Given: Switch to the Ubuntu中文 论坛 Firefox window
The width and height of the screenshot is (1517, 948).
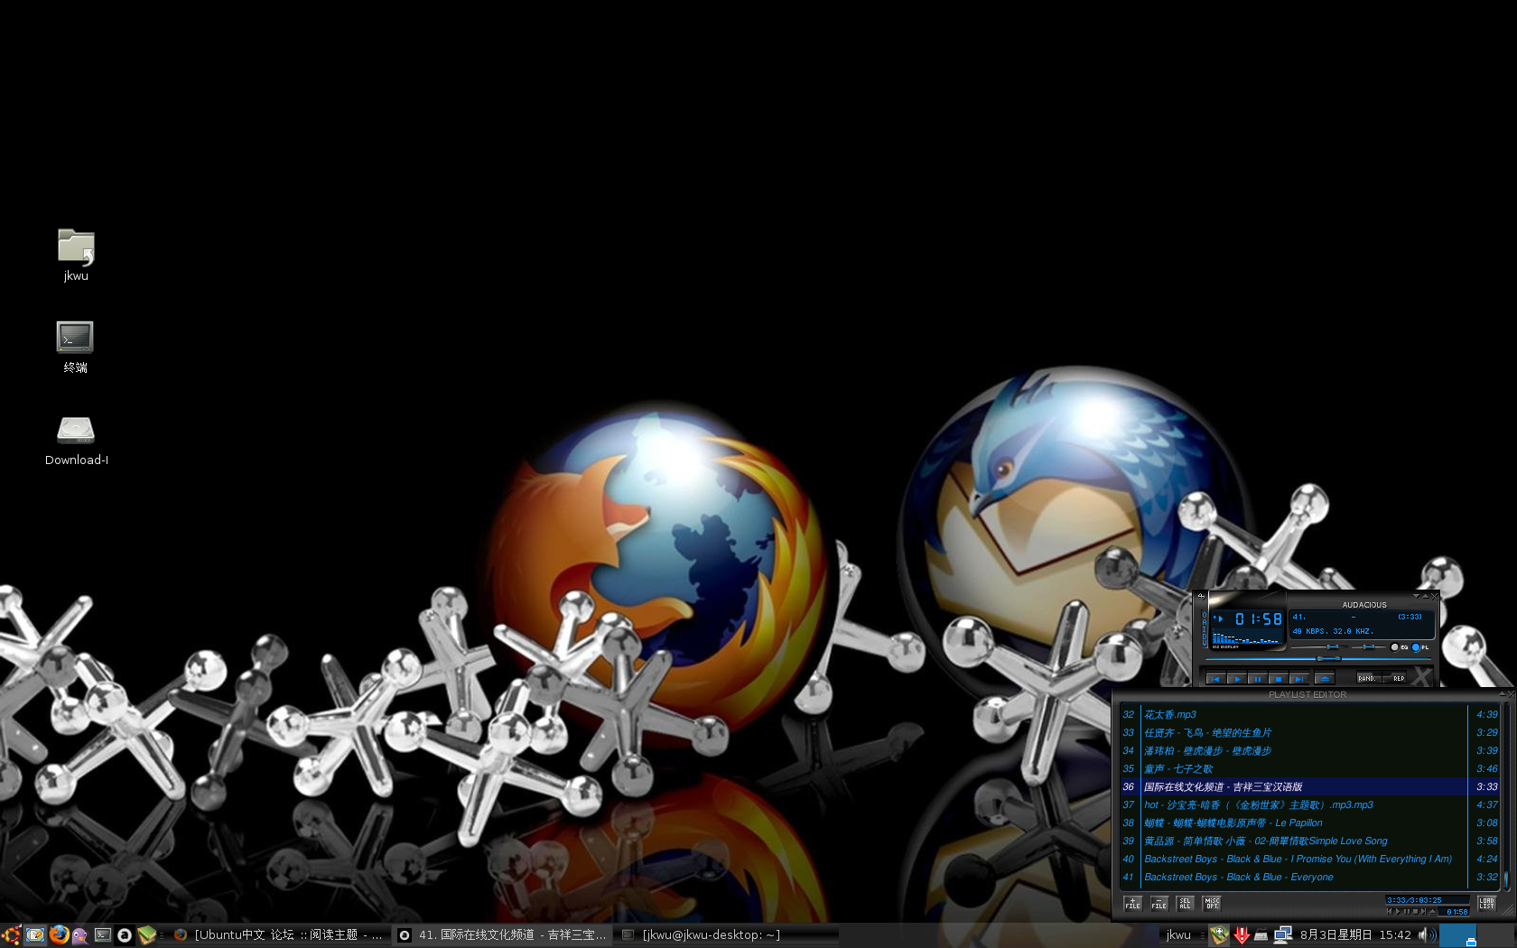Looking at the screenshot, I should (278, 935).
